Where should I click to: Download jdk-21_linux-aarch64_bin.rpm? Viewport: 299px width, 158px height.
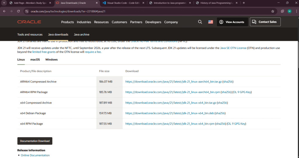173,92
